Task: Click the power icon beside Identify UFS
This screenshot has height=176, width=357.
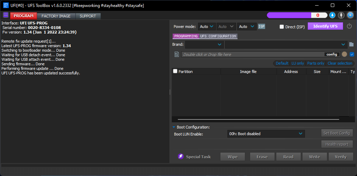Action: click(349, 26)
